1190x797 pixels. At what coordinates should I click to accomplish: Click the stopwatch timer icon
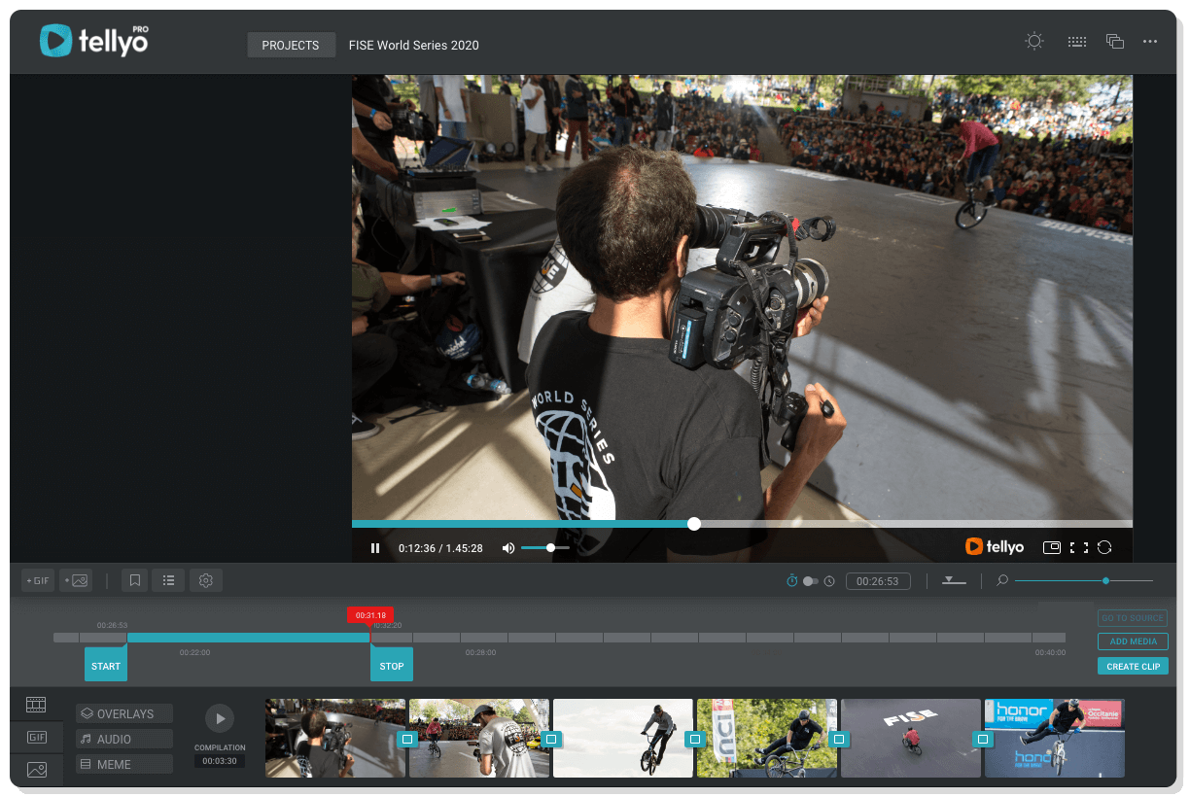792,581
